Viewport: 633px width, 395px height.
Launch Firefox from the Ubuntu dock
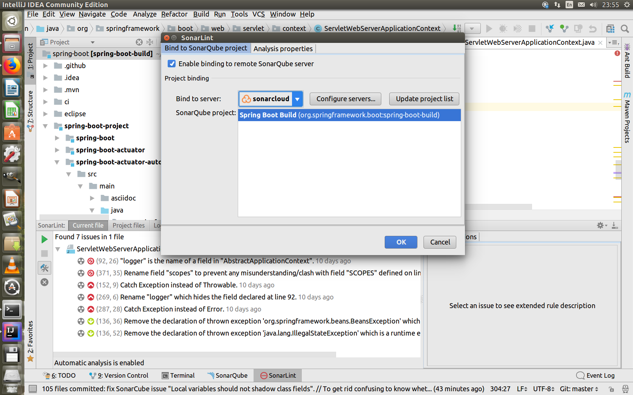click(x=12, y=65)
